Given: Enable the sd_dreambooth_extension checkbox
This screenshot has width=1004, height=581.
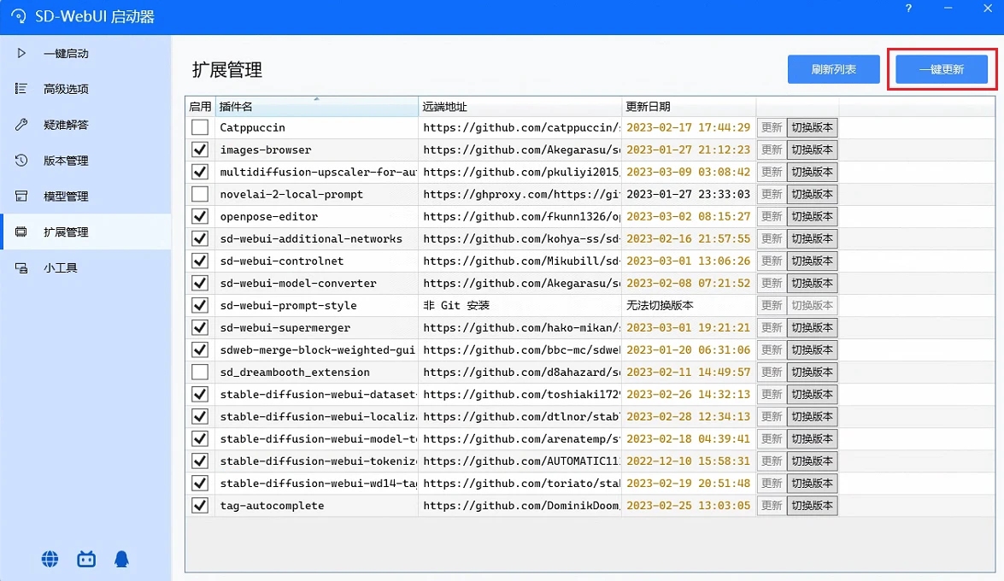Looking at the screenshot, I should click(199, 372).
